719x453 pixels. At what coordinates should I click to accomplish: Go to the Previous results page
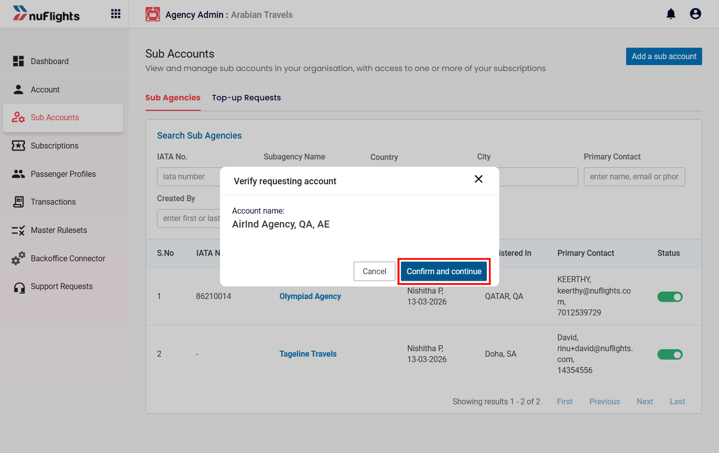[x=605, y=402]
